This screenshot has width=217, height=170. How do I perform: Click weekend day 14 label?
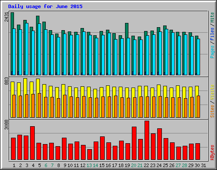click(x=95, y=165)
